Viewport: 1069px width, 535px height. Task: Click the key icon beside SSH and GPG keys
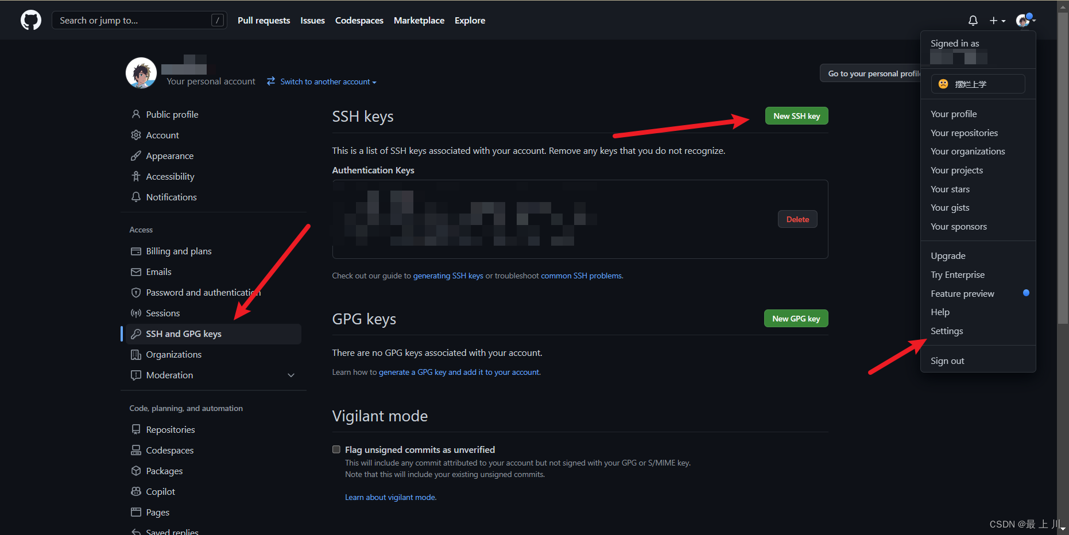[x=136, y=334]
